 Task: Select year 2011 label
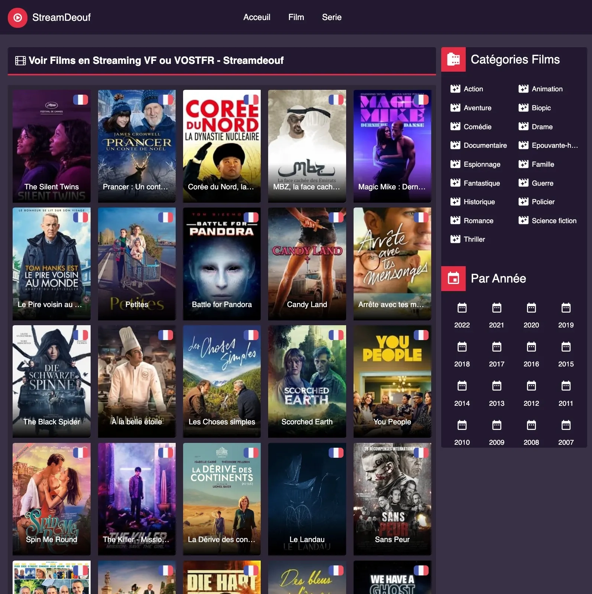(x=566, y=404)
